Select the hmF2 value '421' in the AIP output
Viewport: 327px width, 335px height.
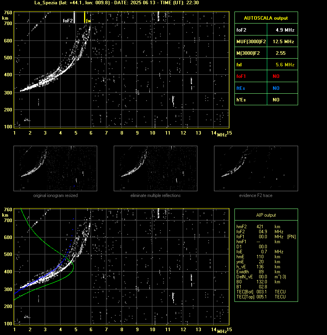click(260, 226)
